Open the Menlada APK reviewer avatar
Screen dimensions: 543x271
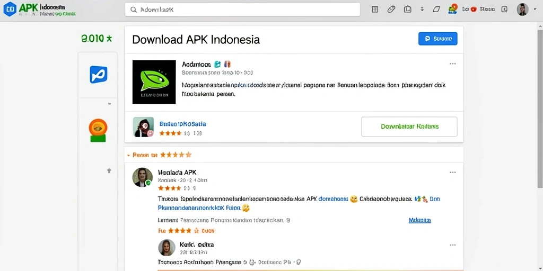[142, 177]
